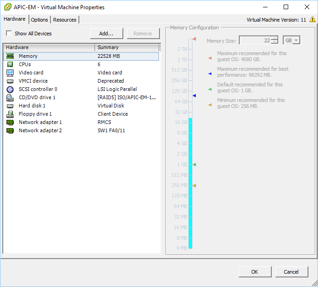Open the GB memory unit dropdown

tap(296, 40)
